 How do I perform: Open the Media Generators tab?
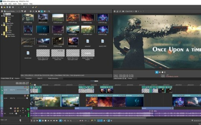(53, 78)
